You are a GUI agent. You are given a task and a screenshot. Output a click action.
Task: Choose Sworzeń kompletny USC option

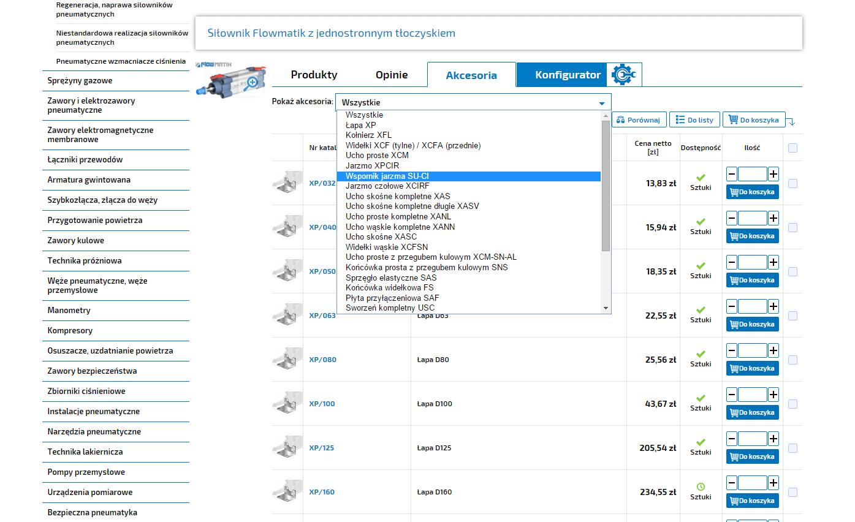click(x=469, y=308)
